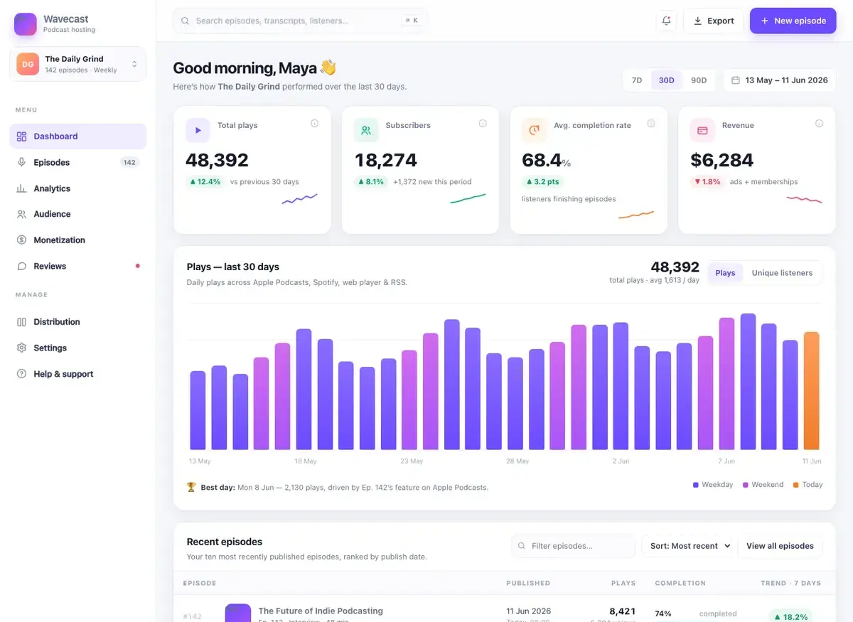The width and height of the screenshot is (853, 622).
Task: Create a New episode
Action: point(793,21)
